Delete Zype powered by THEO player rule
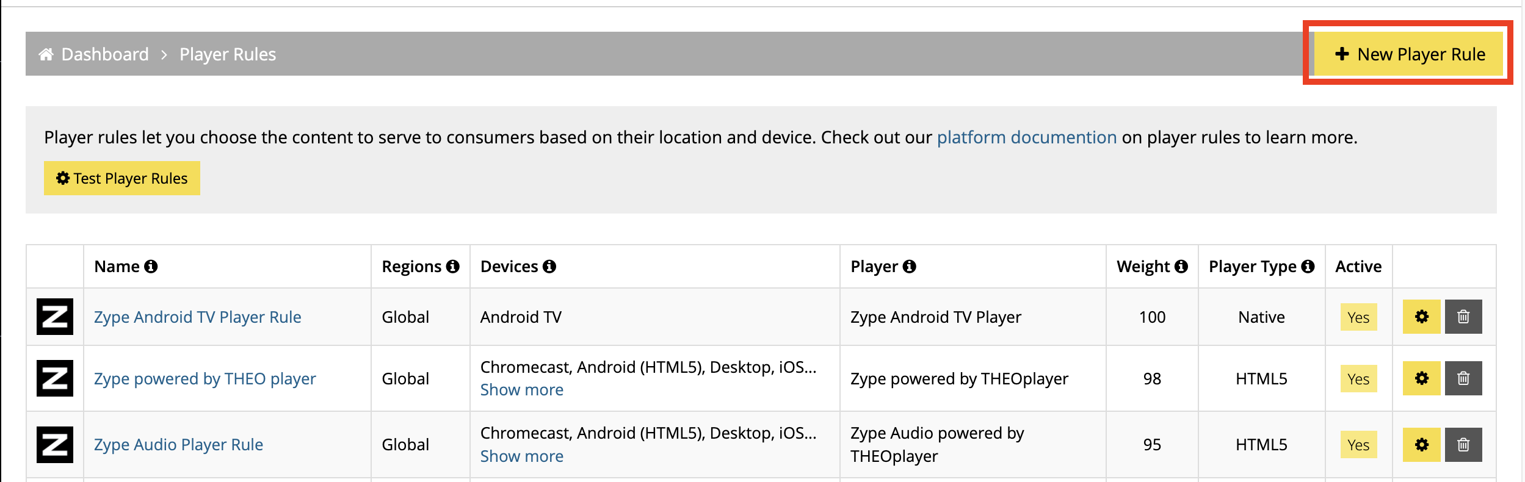1525x482 pixels. 1463,378
